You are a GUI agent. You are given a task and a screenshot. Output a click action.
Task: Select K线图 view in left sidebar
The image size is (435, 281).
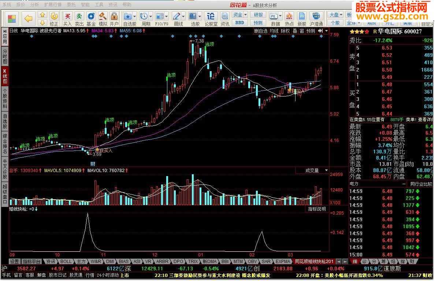pos(5,76)
